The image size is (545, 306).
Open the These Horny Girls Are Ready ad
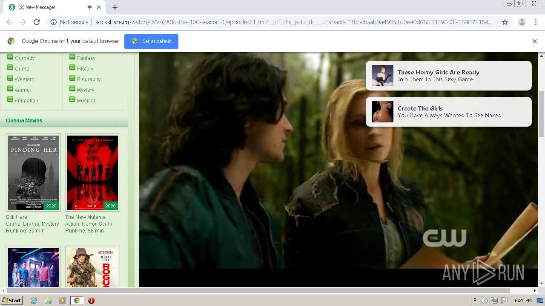tap(449, 76)
